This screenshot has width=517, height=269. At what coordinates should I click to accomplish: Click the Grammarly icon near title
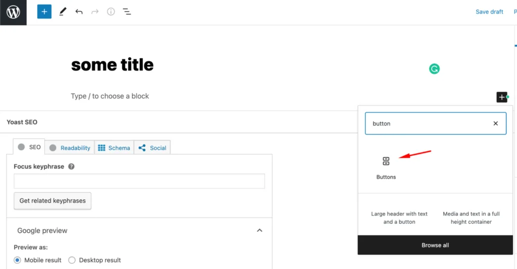(x=434, y=69)
